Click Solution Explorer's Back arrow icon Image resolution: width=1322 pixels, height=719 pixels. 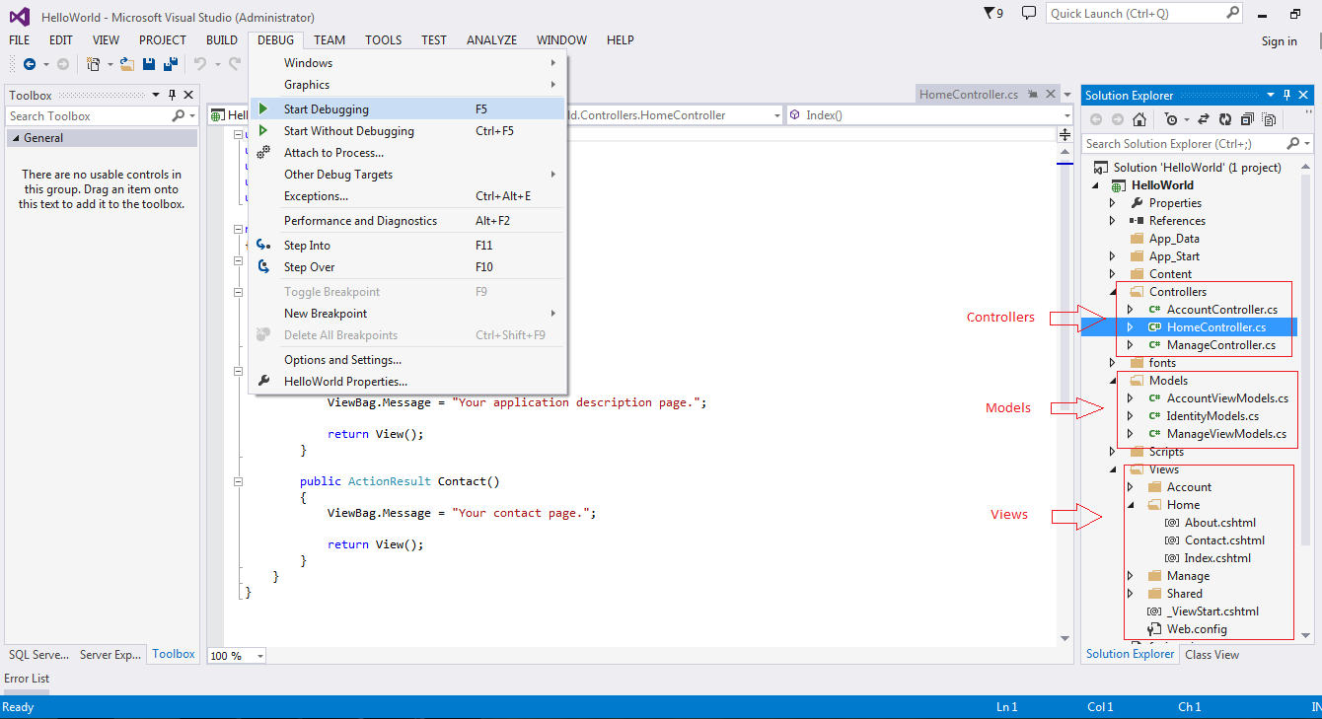click(1096, 119)
